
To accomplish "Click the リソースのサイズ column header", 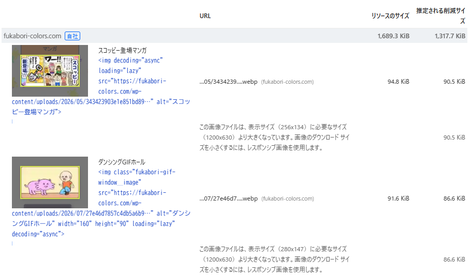I will point(390,16).
